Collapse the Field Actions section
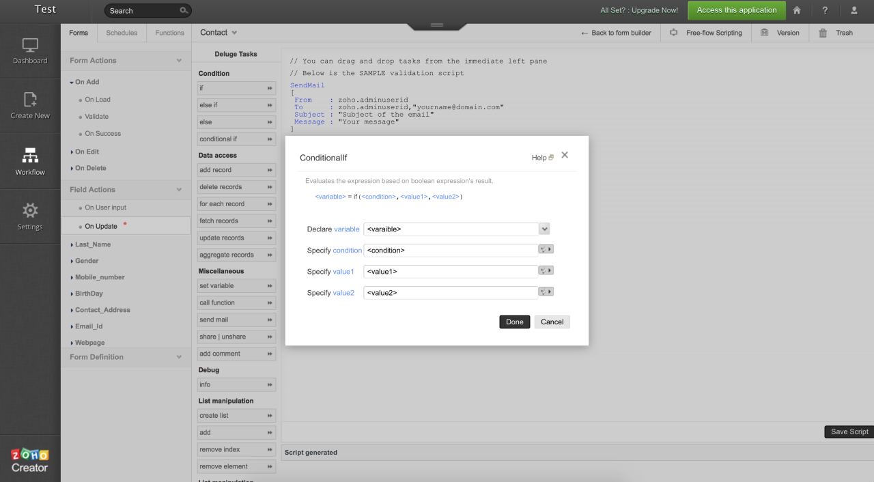Screen dimensions: 874x482 tap(179, 190)
